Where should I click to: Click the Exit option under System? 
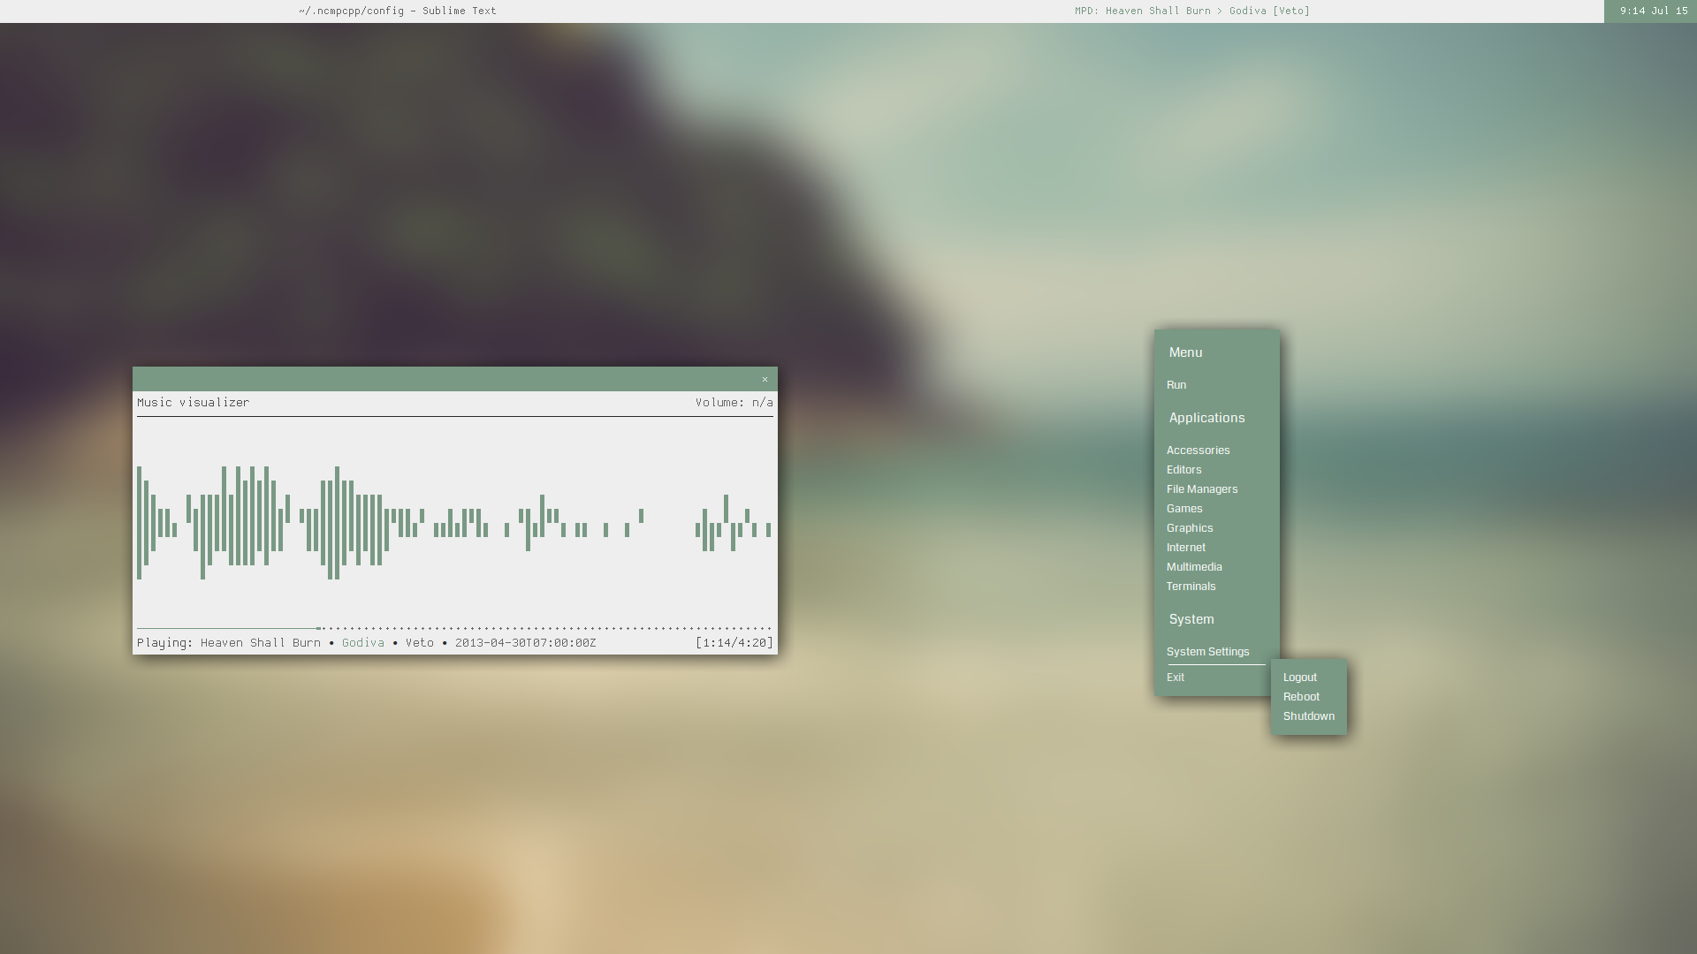coord(1175,677)
